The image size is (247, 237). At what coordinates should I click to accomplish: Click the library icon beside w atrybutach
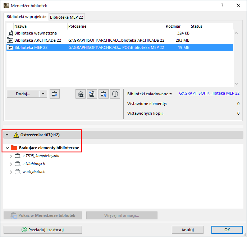coord(18,172)
